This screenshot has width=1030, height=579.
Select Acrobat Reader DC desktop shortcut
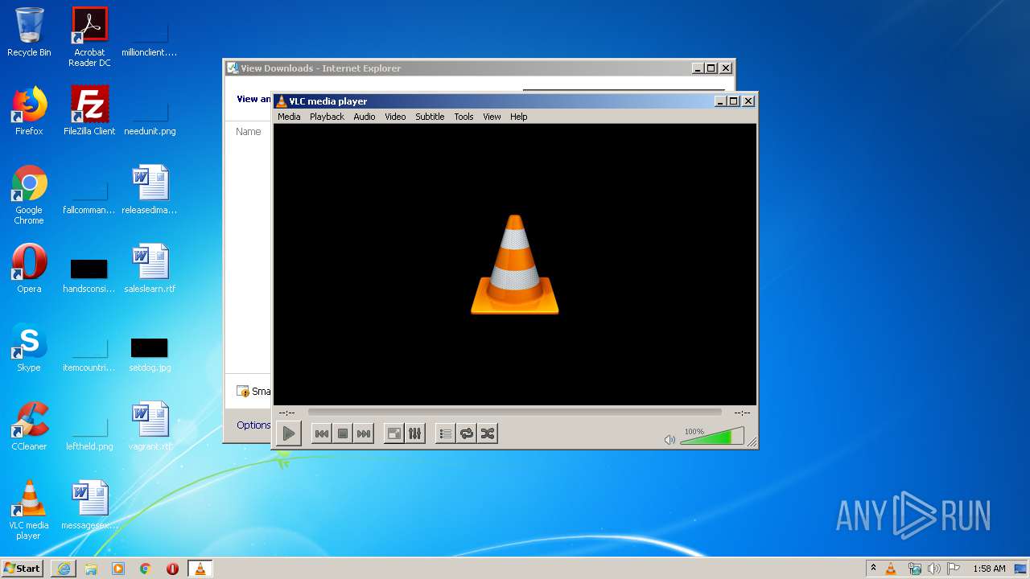point(89,37)
